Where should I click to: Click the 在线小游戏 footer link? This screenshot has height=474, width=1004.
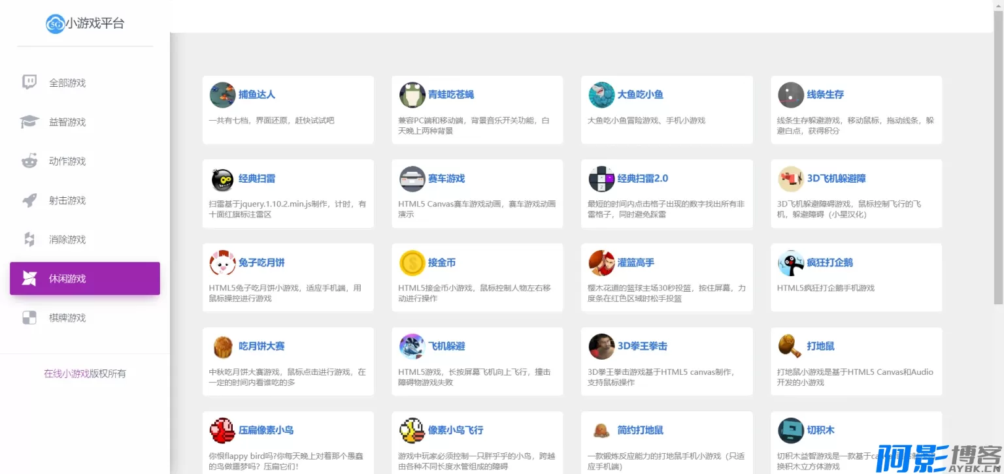pos(67,374)
